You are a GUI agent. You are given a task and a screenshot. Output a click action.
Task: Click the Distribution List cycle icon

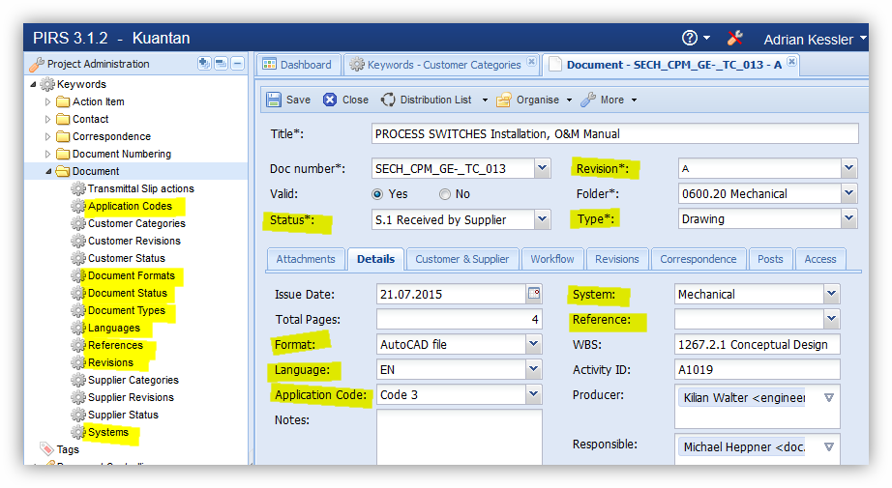[388, 100]
